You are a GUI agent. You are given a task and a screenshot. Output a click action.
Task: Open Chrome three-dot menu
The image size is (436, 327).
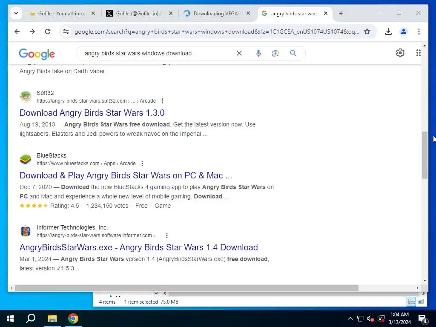419,32
